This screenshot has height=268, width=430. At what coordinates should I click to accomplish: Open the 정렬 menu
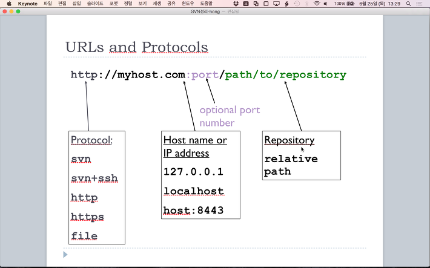[128, 4]
